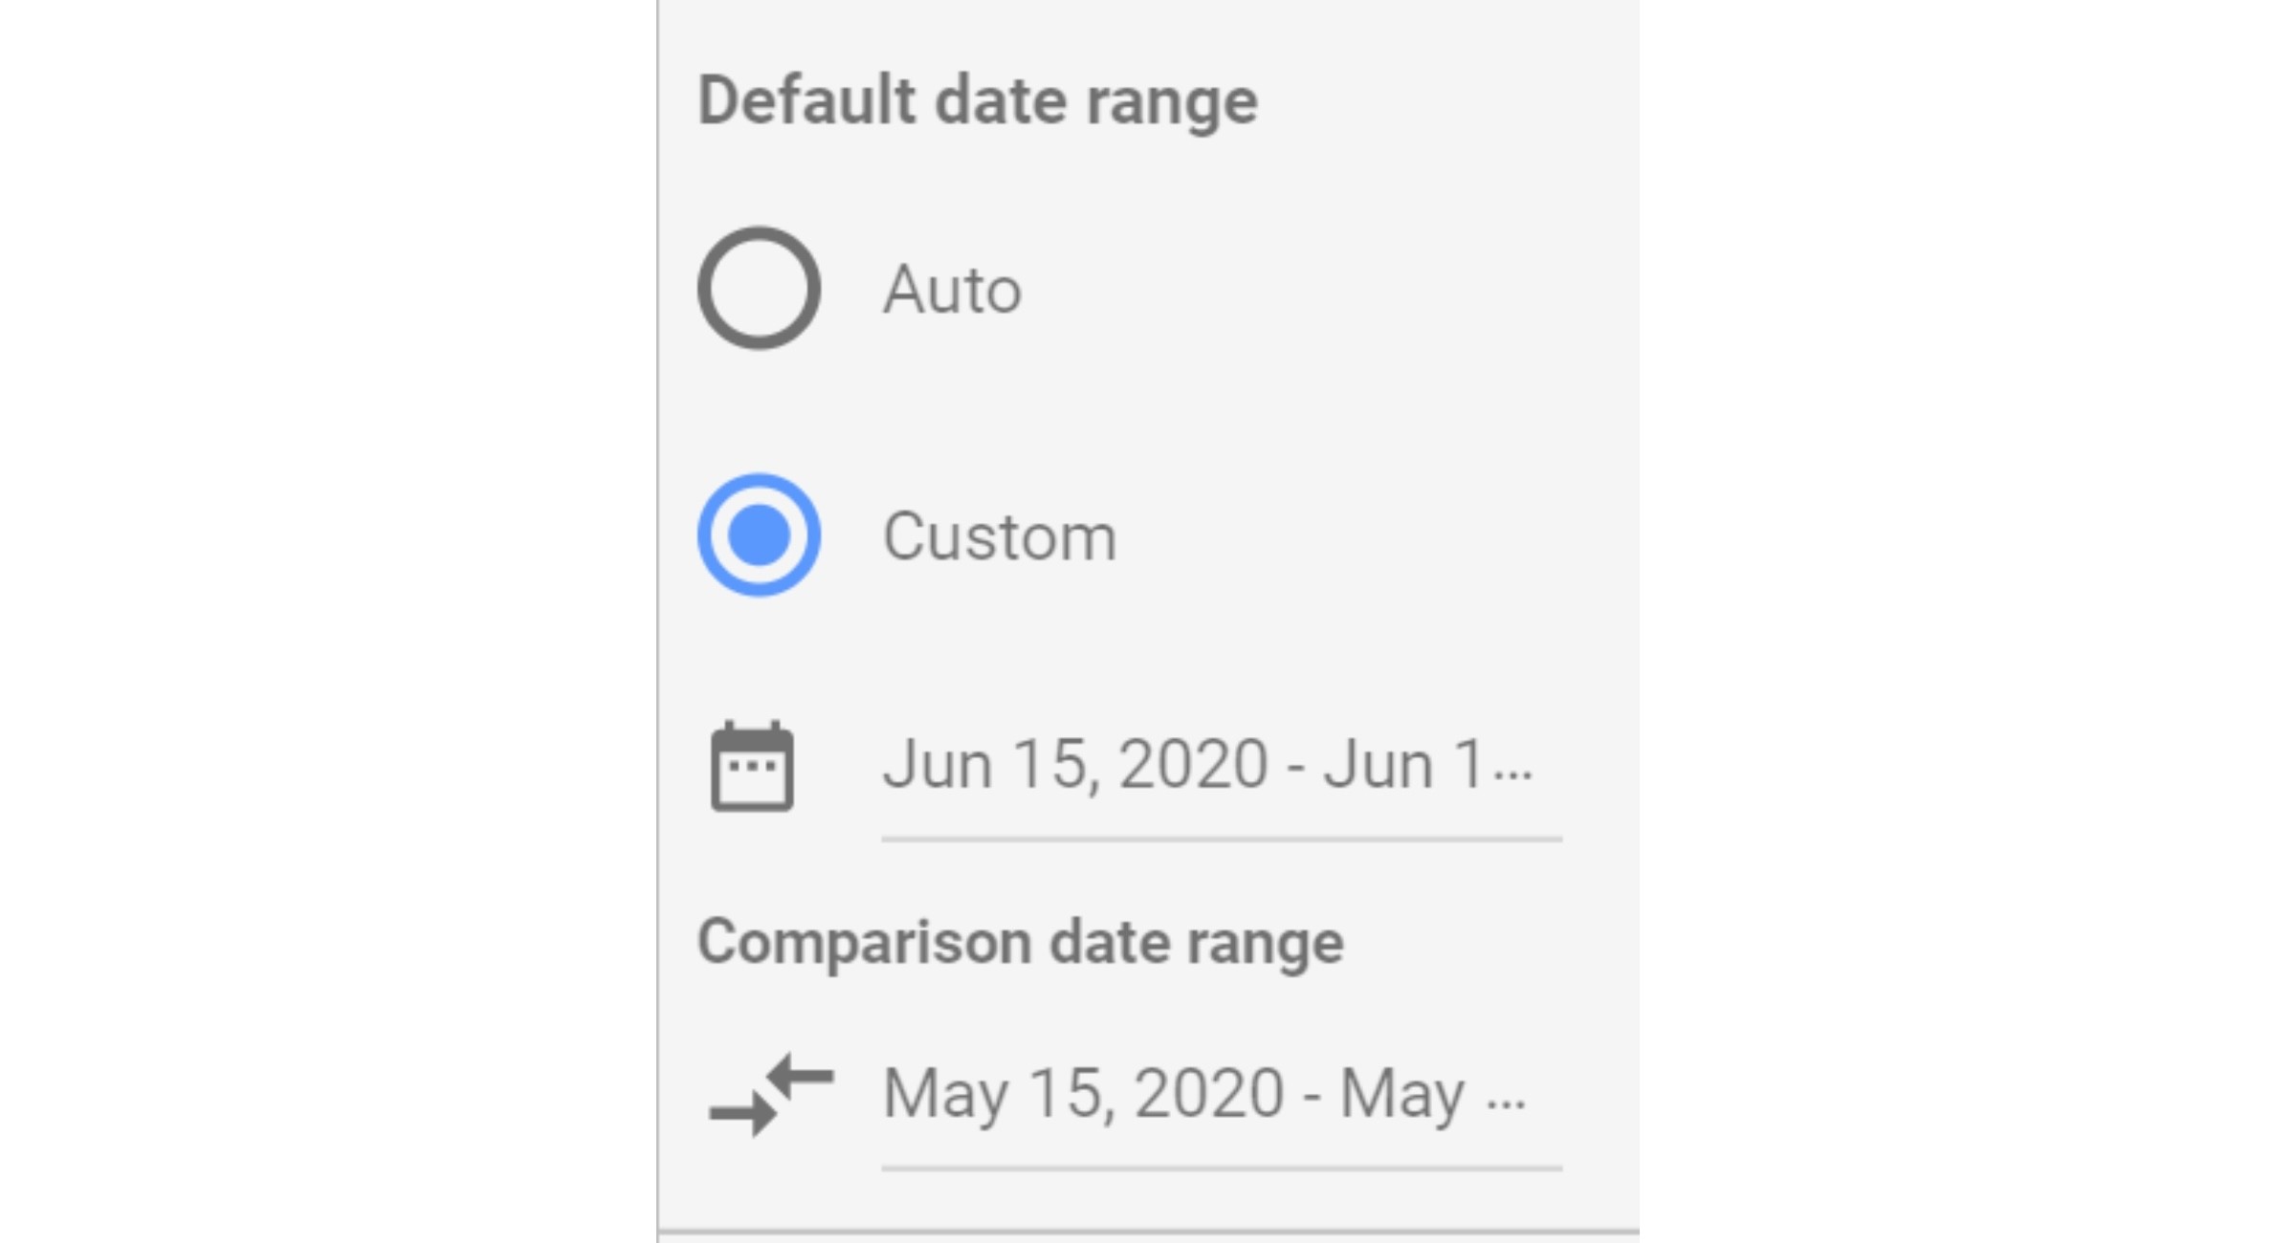This screenshot has width=2296, height=1243.
Task: Click the blue filled dot of Custom radio
Action: coord(759,535)
